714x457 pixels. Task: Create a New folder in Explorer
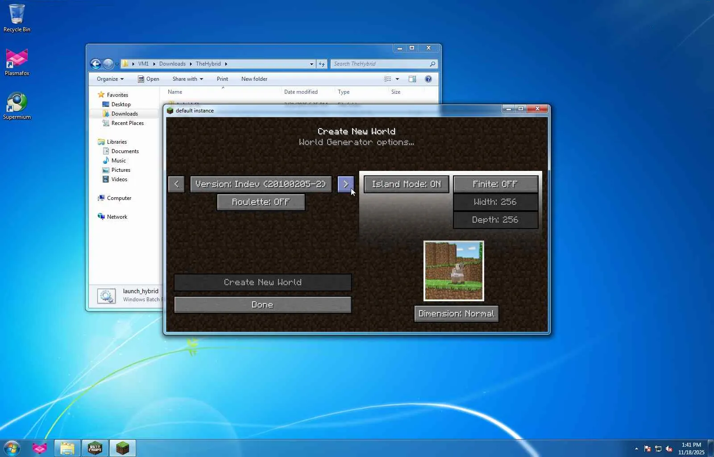pyautogui.click(x=254, y=79)
